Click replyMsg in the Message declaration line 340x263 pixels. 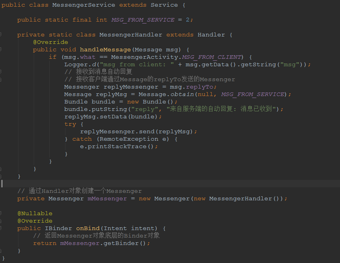click(x=111, y=94)
